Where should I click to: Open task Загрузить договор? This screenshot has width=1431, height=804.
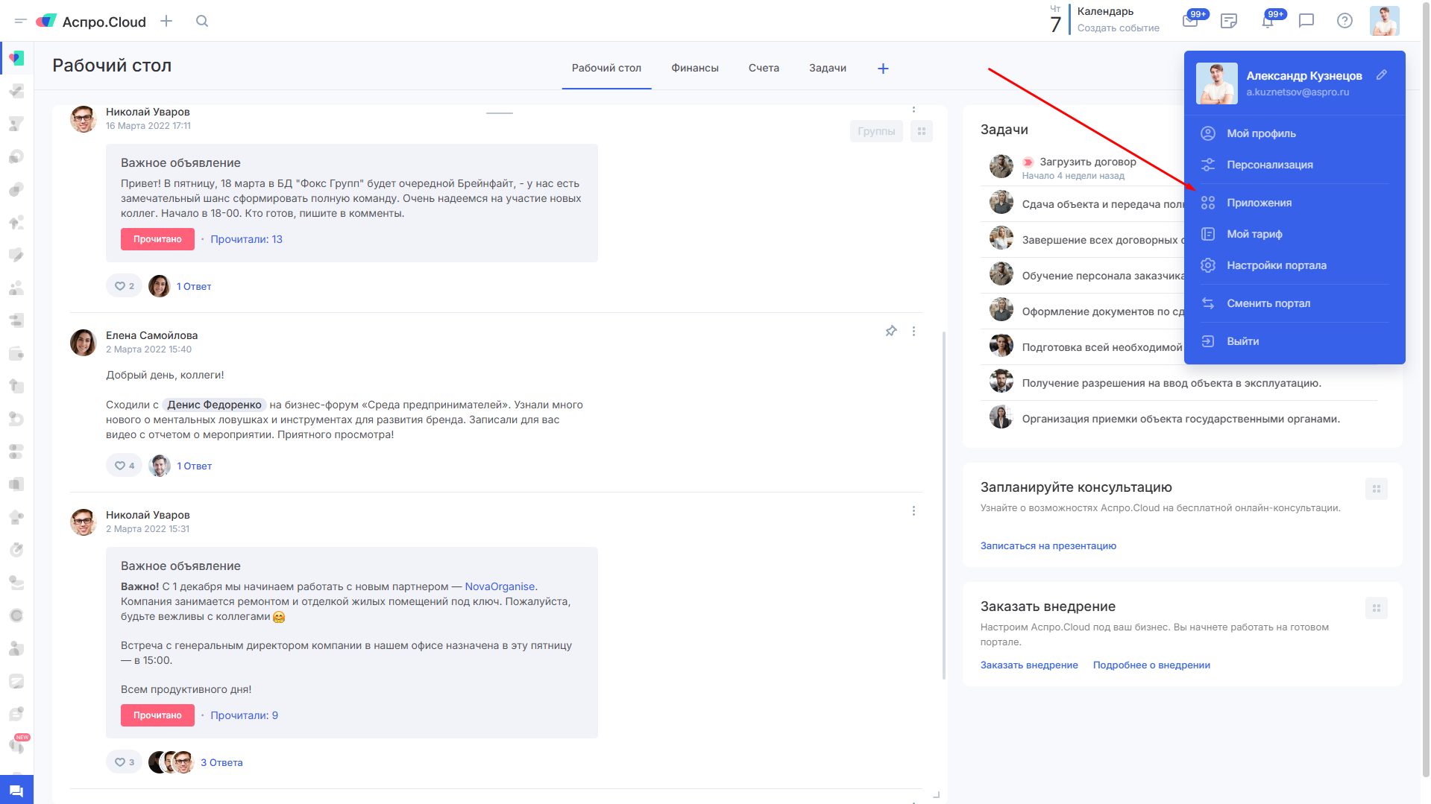pyautogui.click(x=1087, y=162)
